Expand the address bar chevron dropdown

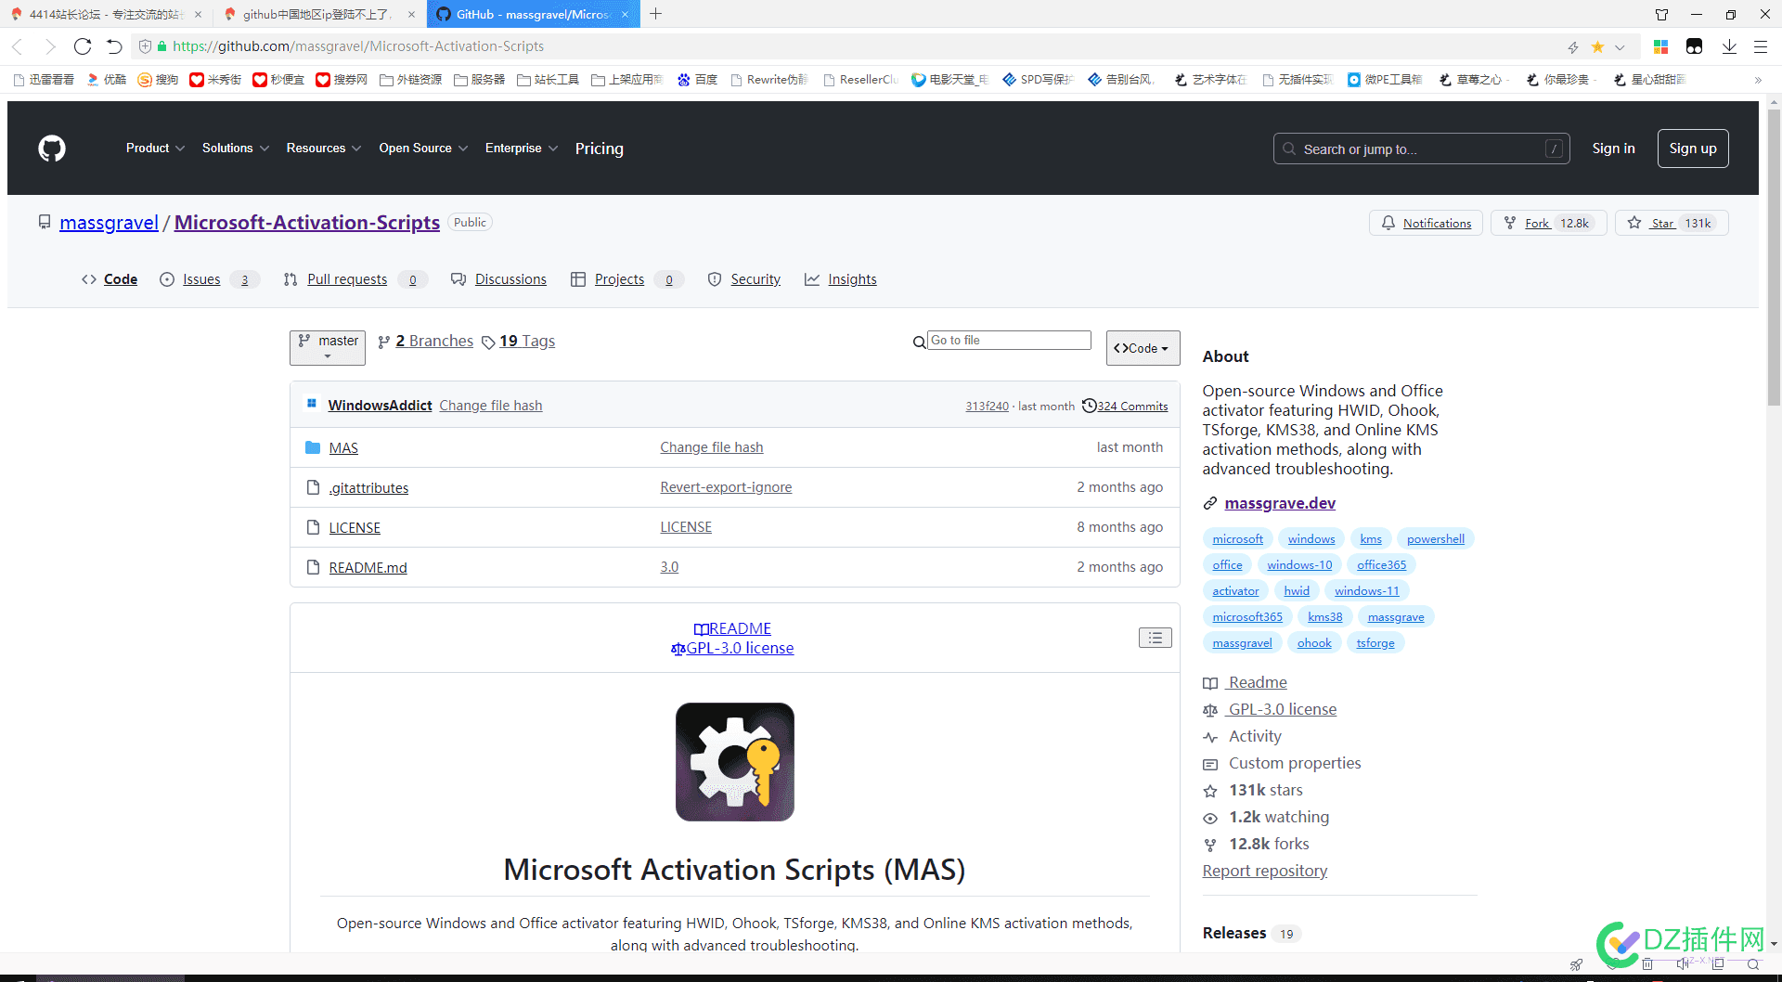1620,47
